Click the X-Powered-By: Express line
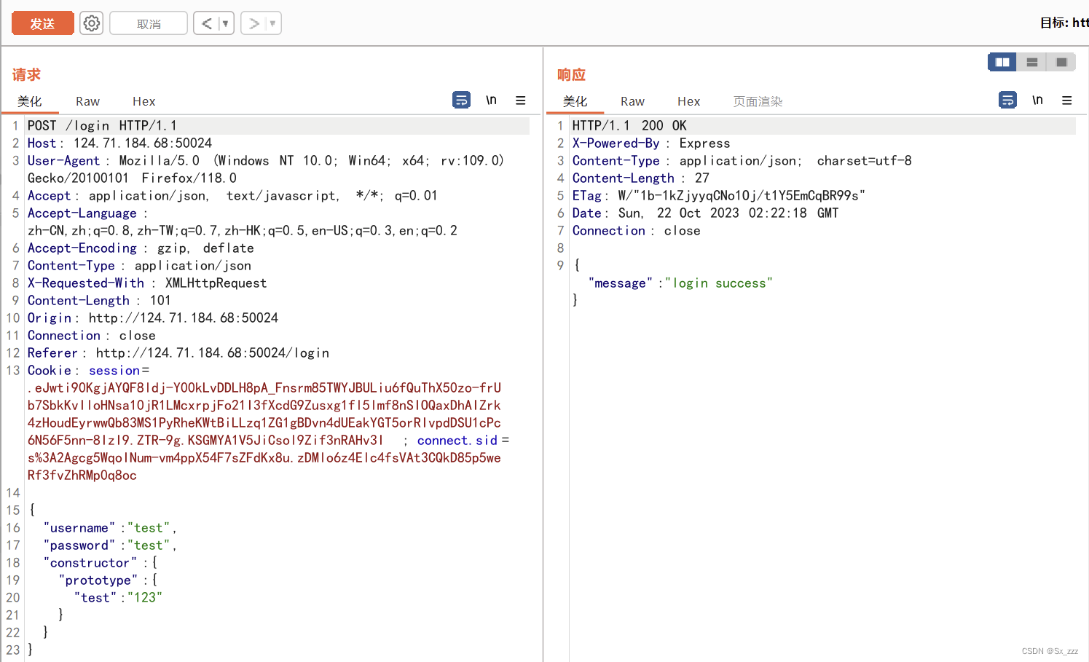Viewport: 1089px width, 662px height. coord(651,143)
